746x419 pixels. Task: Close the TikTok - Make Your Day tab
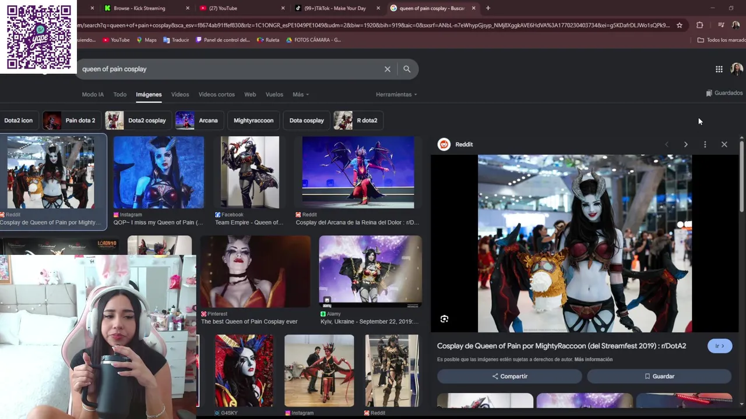click(x=378, y=8)
